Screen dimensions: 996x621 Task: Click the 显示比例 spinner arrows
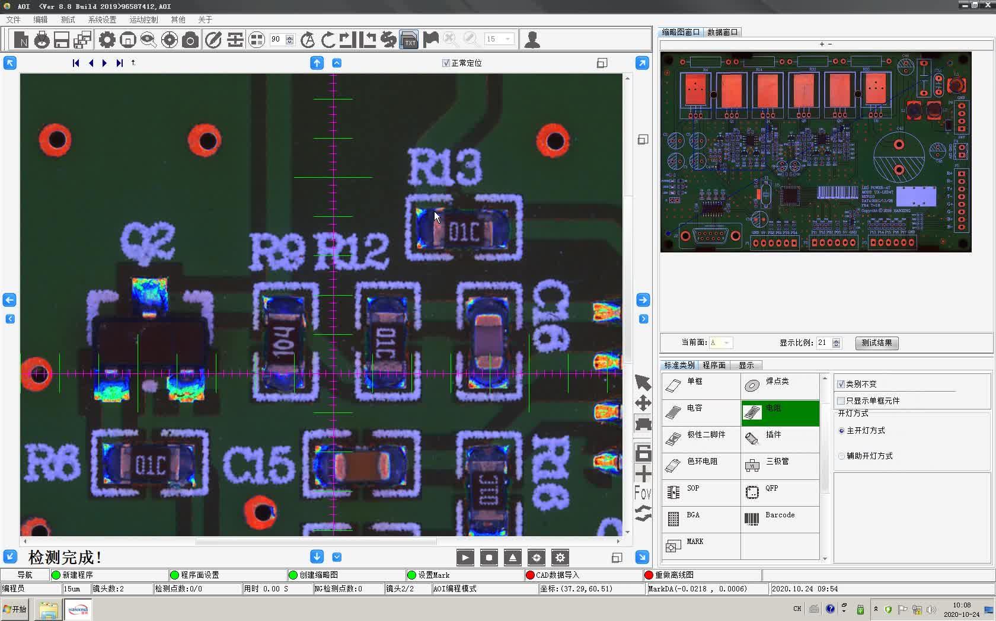836,342
